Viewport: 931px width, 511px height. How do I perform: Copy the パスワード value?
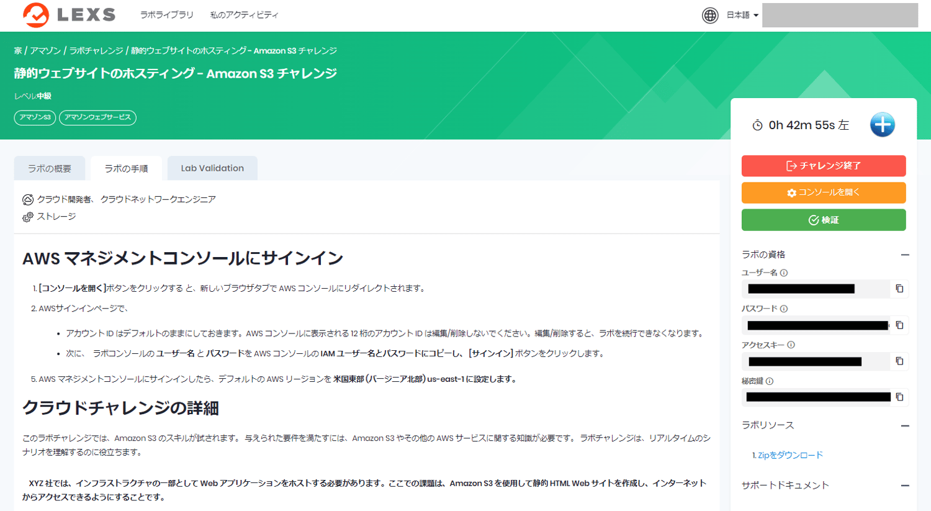point(899,325)
